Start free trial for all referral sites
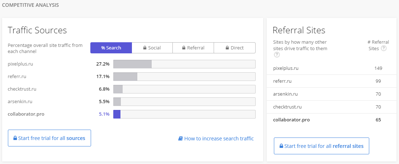The image size is (399, 164). point(321,146)
